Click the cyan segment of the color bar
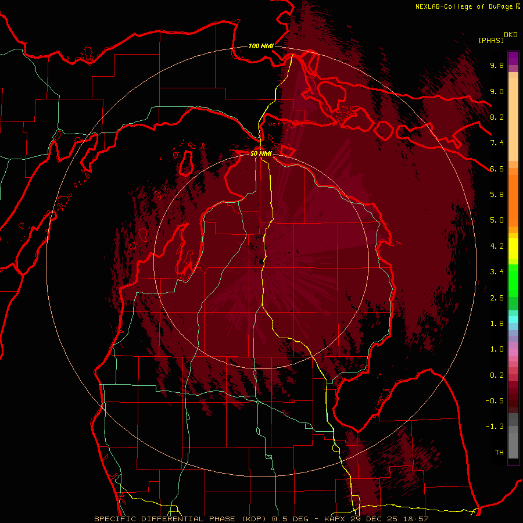523x523 pixels. [513, 320]
